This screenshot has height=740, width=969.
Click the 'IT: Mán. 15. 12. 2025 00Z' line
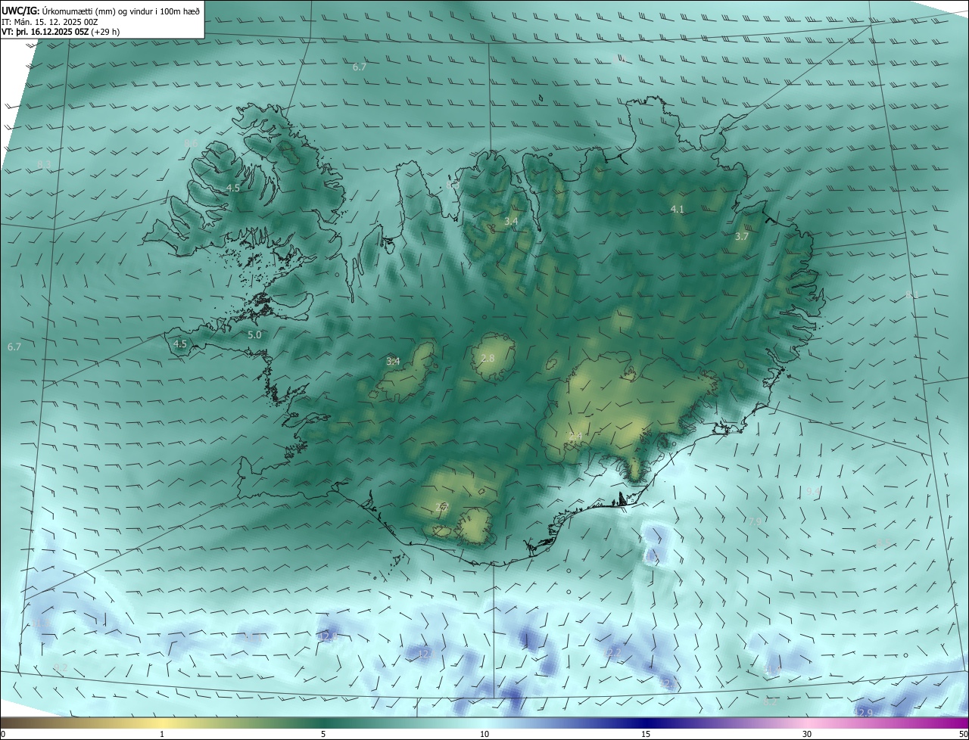(x=50, y=21)
